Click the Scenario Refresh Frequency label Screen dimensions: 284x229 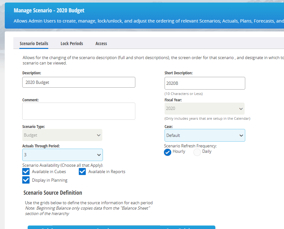tap(190, 146)
